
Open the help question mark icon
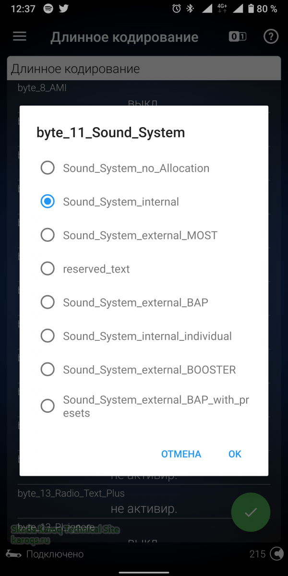[x=271, y=36]
